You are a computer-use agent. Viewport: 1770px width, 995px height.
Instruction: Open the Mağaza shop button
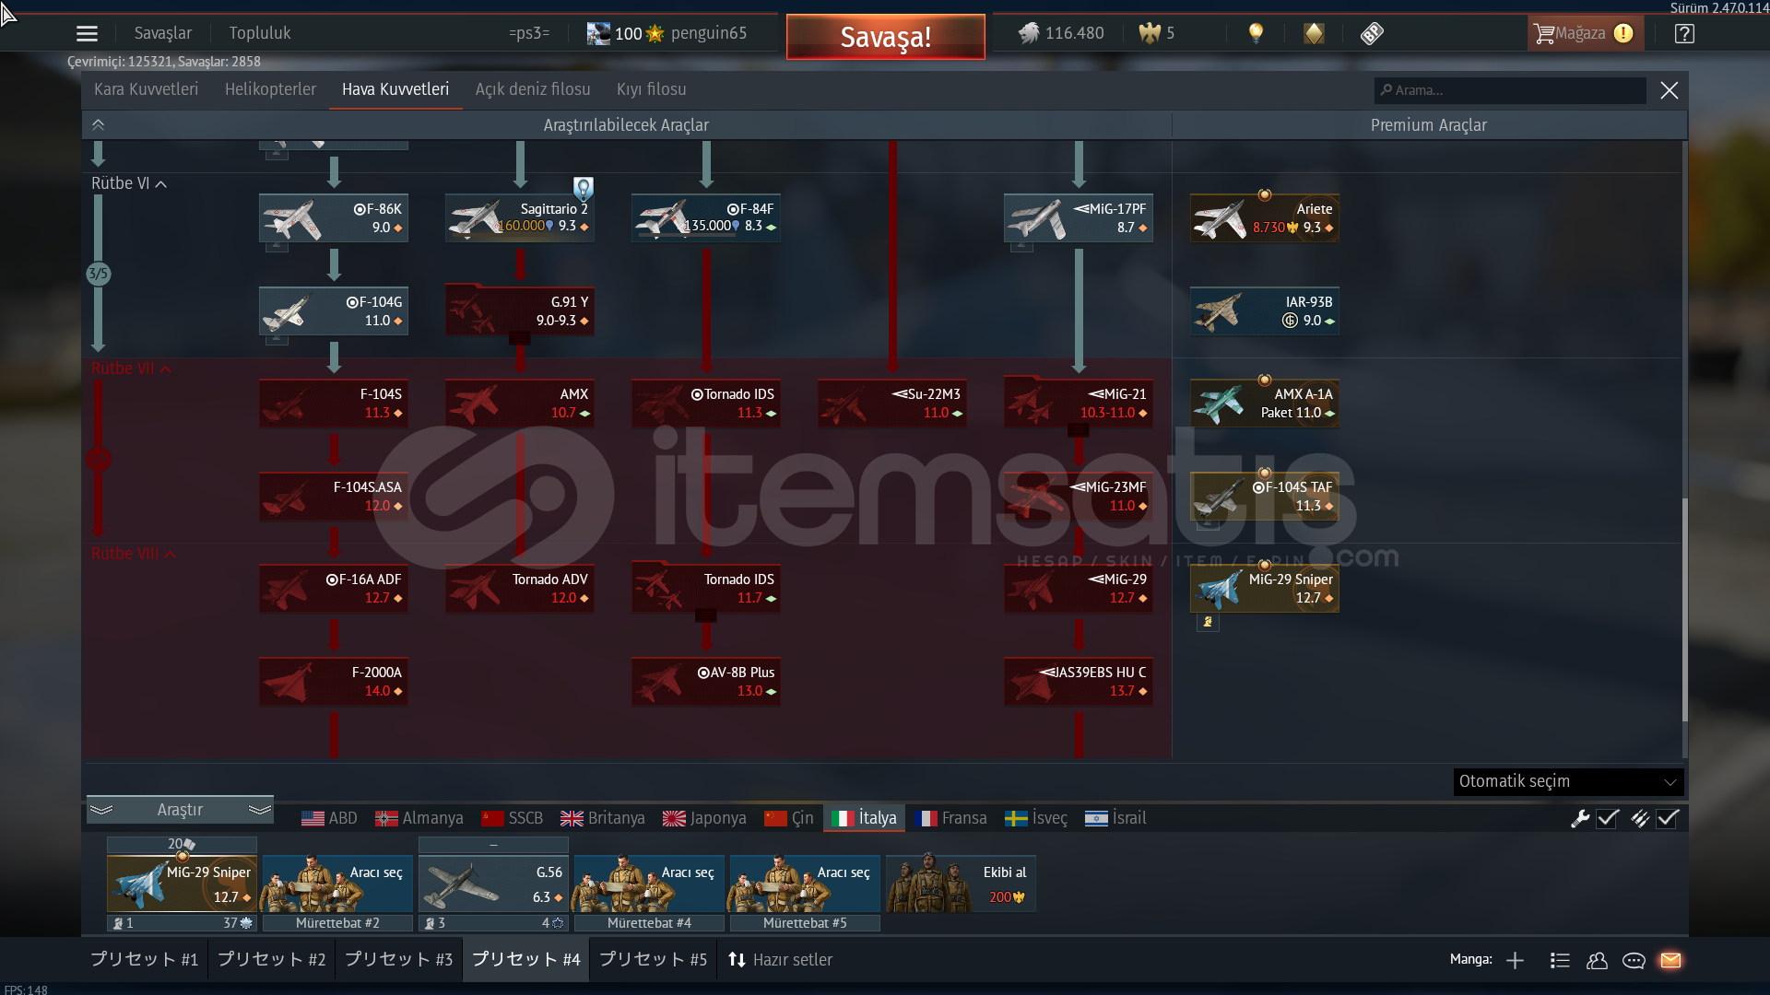1585,33
